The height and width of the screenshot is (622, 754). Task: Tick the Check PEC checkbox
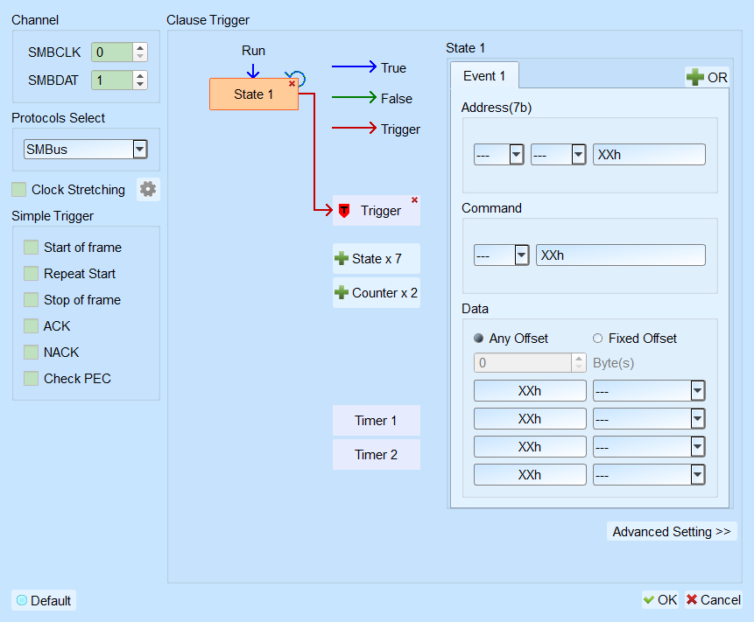(x=32, y=379)
